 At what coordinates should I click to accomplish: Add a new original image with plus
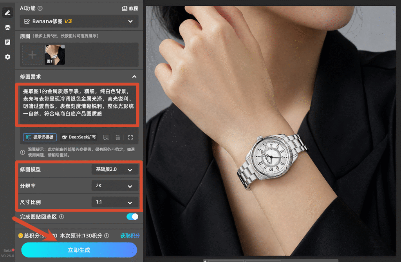pos(32,55)
